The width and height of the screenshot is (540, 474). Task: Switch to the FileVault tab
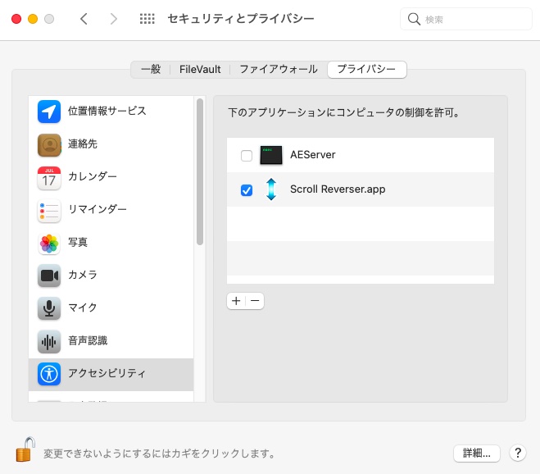coord(200,69)
